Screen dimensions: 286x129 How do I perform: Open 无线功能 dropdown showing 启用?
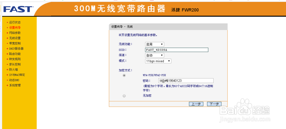(x=154, y=44)
